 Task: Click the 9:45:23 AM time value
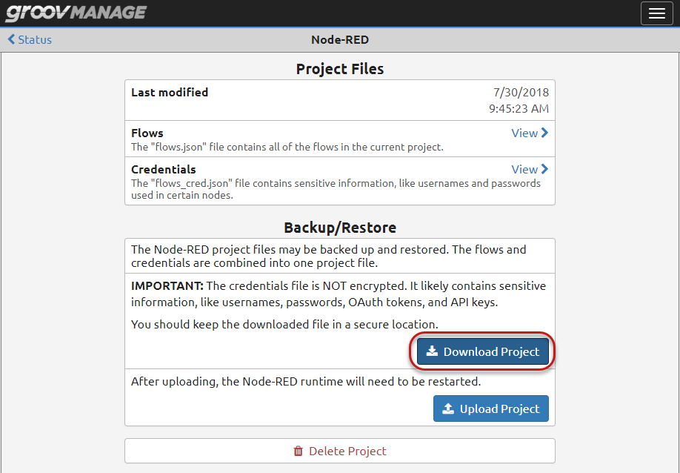pyautogui.click(x=519, y=108)
